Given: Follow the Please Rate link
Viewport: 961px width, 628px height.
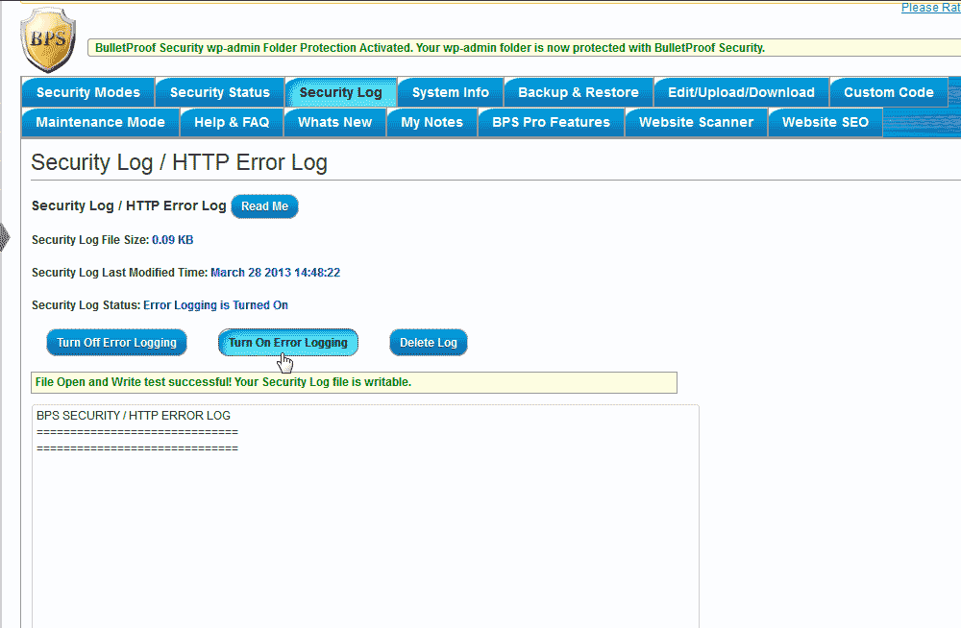Looking at the screenshot, I should click(931, 8).
